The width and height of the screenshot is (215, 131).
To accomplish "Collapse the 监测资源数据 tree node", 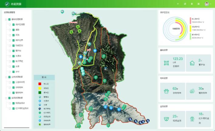I will [x=6, y=98].
